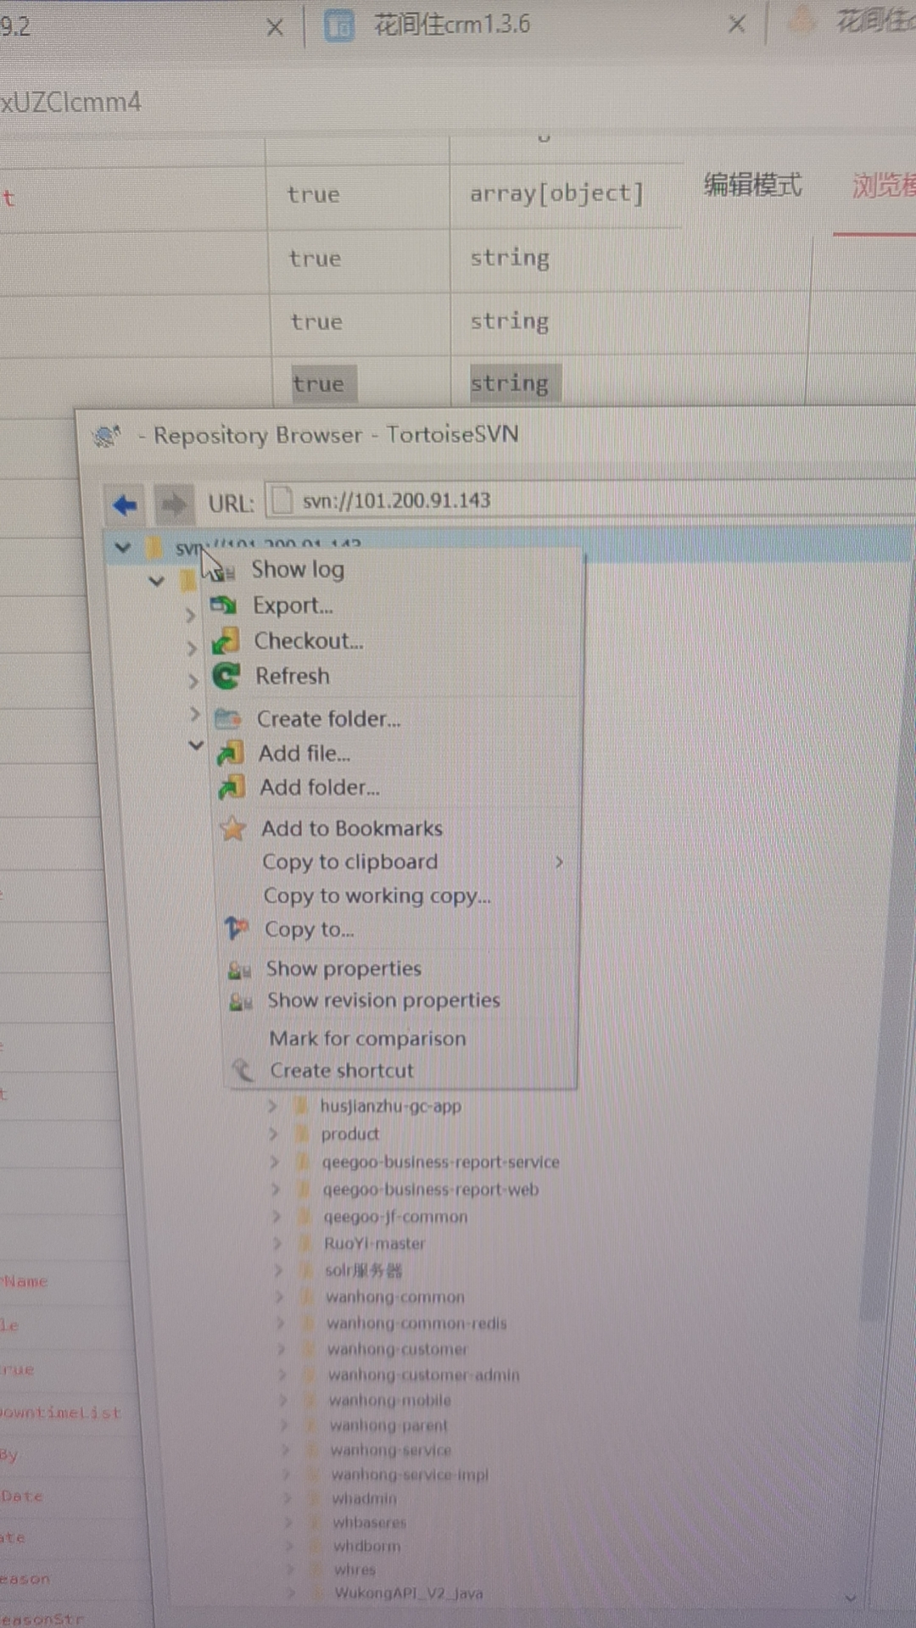Expand the wanhong-common-redis chevron
Screen dimensions: 916x1628
tap(281, 1323)
